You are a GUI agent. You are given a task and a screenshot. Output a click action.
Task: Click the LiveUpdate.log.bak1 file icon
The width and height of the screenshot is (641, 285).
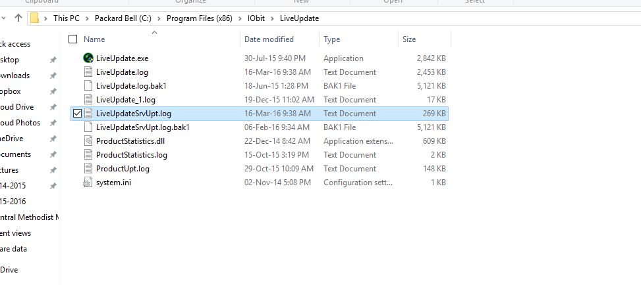tap(88, 85)
